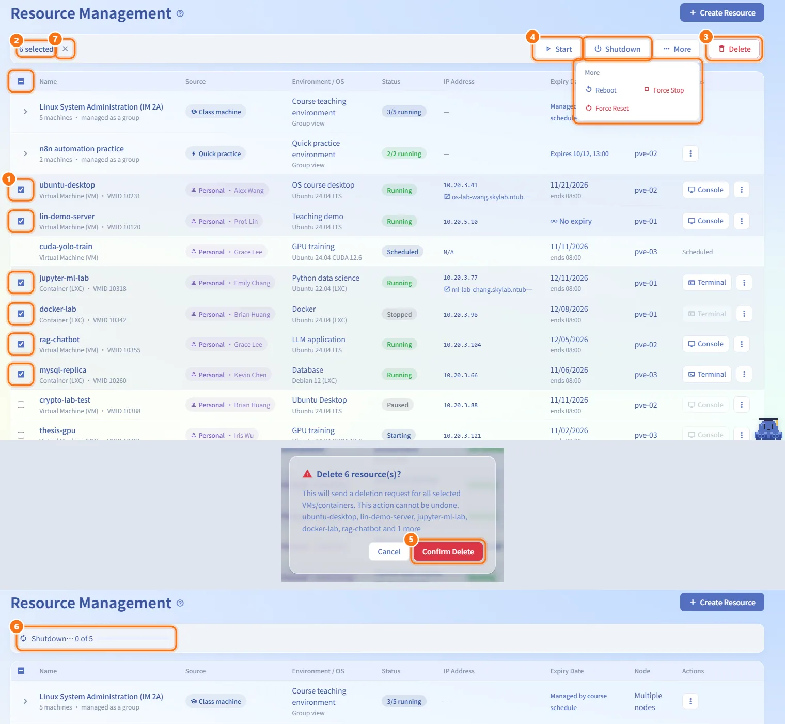Open kebab menu for jupyter-ml-lab row

[x=744, y=283]
